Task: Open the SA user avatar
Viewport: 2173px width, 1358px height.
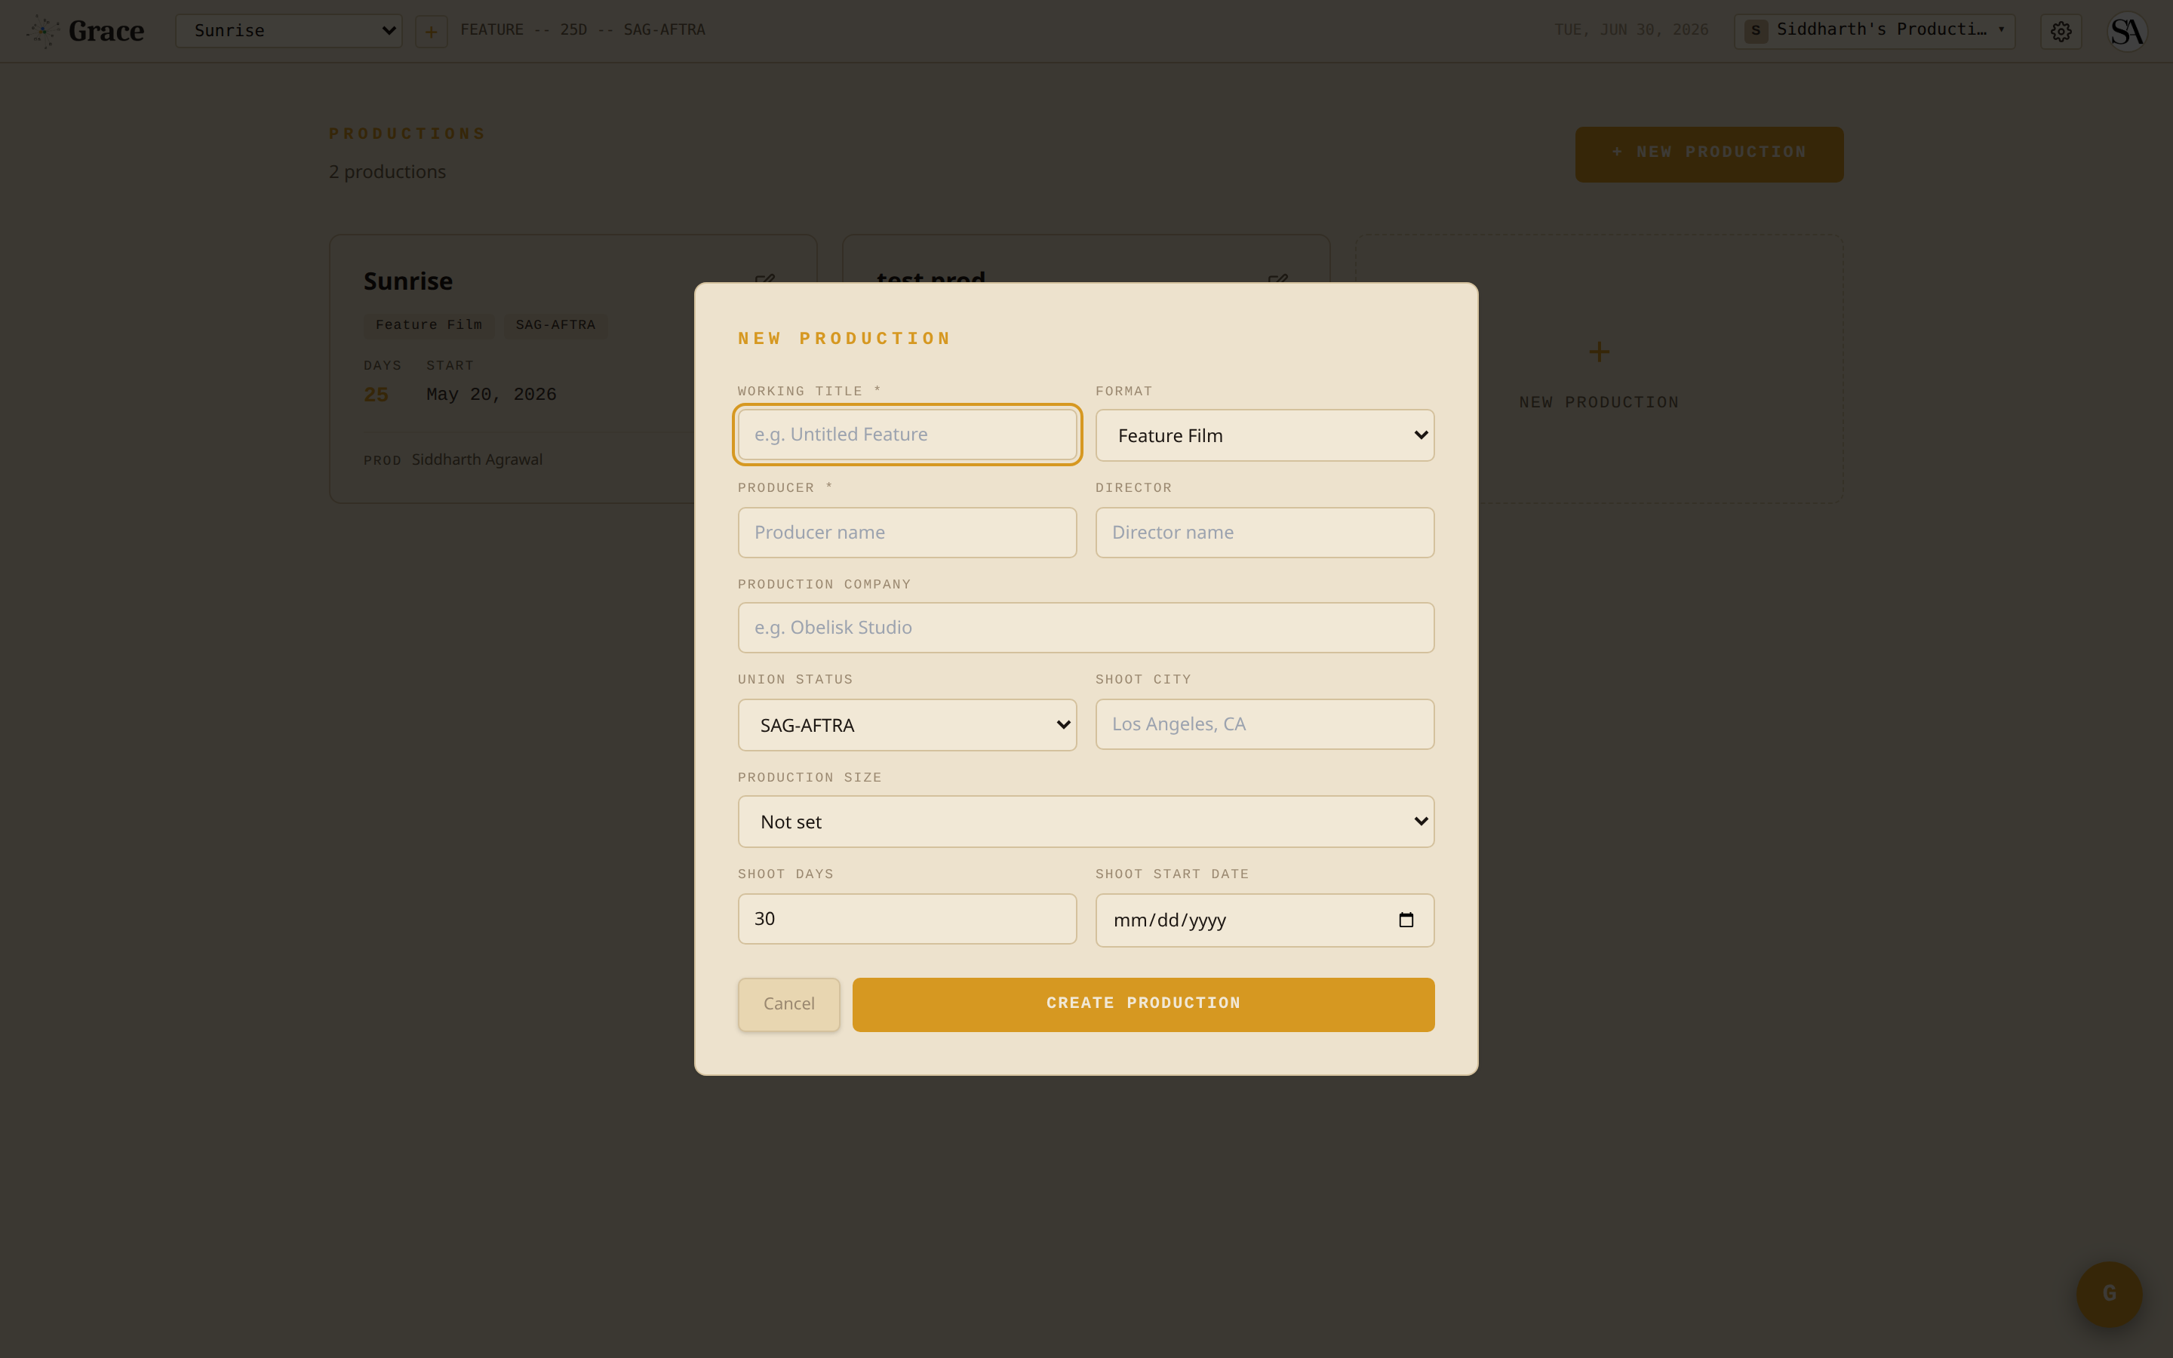Action: (2127, 32)
